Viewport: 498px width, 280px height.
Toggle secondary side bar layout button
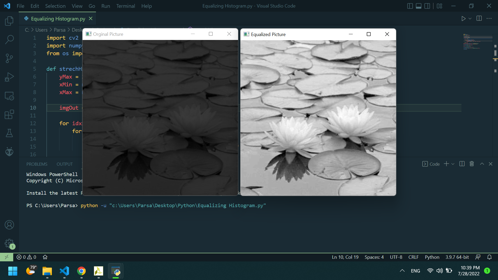click(x=427, y=6)
